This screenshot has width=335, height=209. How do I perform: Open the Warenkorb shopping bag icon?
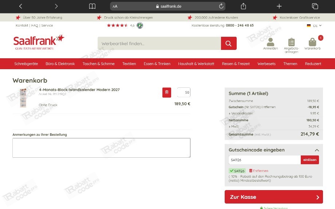click(x=312, y=44)
